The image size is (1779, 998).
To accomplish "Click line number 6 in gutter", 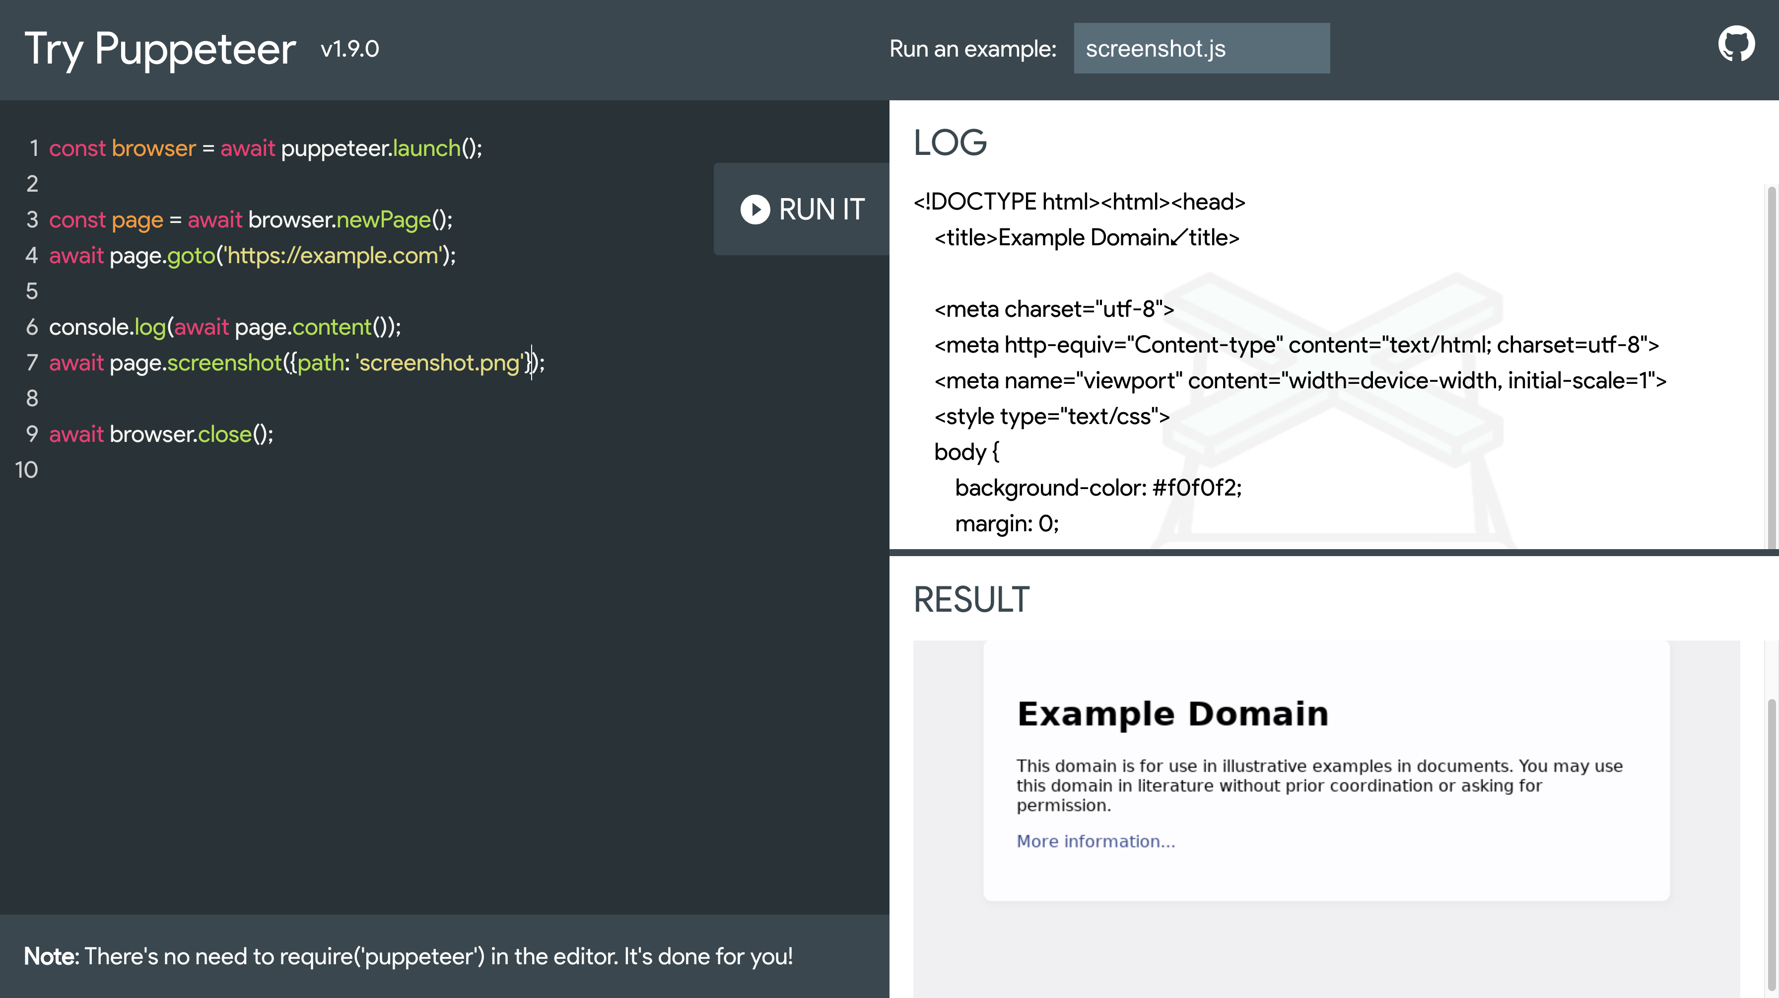I will pos(32,327).
